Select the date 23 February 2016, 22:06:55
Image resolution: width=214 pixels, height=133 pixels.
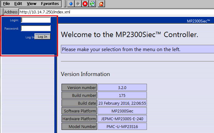(122, 103)
